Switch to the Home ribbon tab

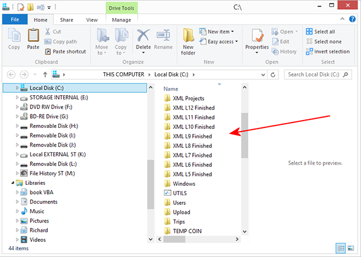click(x=41, y=20)
